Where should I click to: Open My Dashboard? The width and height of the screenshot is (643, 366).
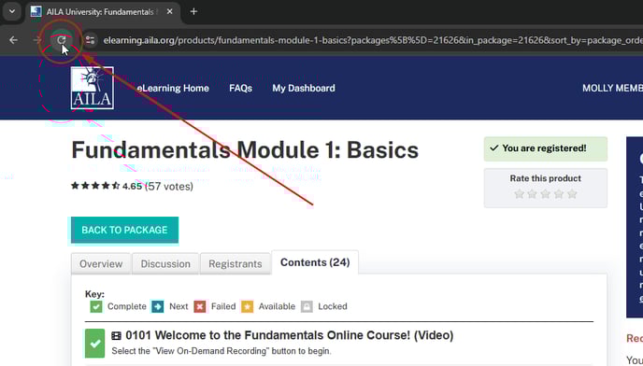point(304,88)
